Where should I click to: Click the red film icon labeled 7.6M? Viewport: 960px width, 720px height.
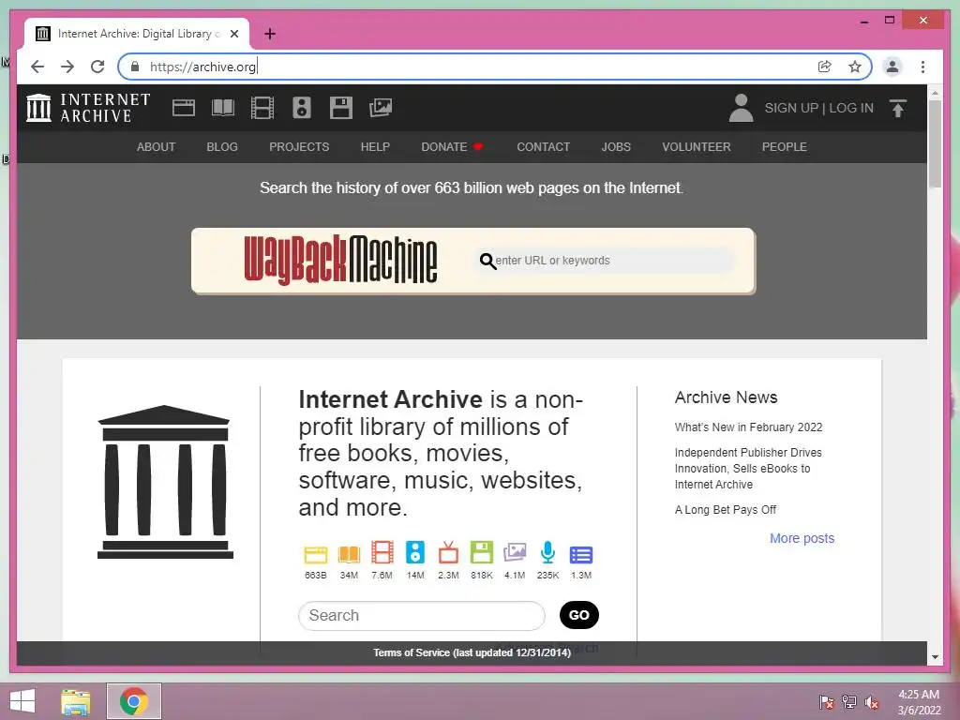click(x=382, y=553)
